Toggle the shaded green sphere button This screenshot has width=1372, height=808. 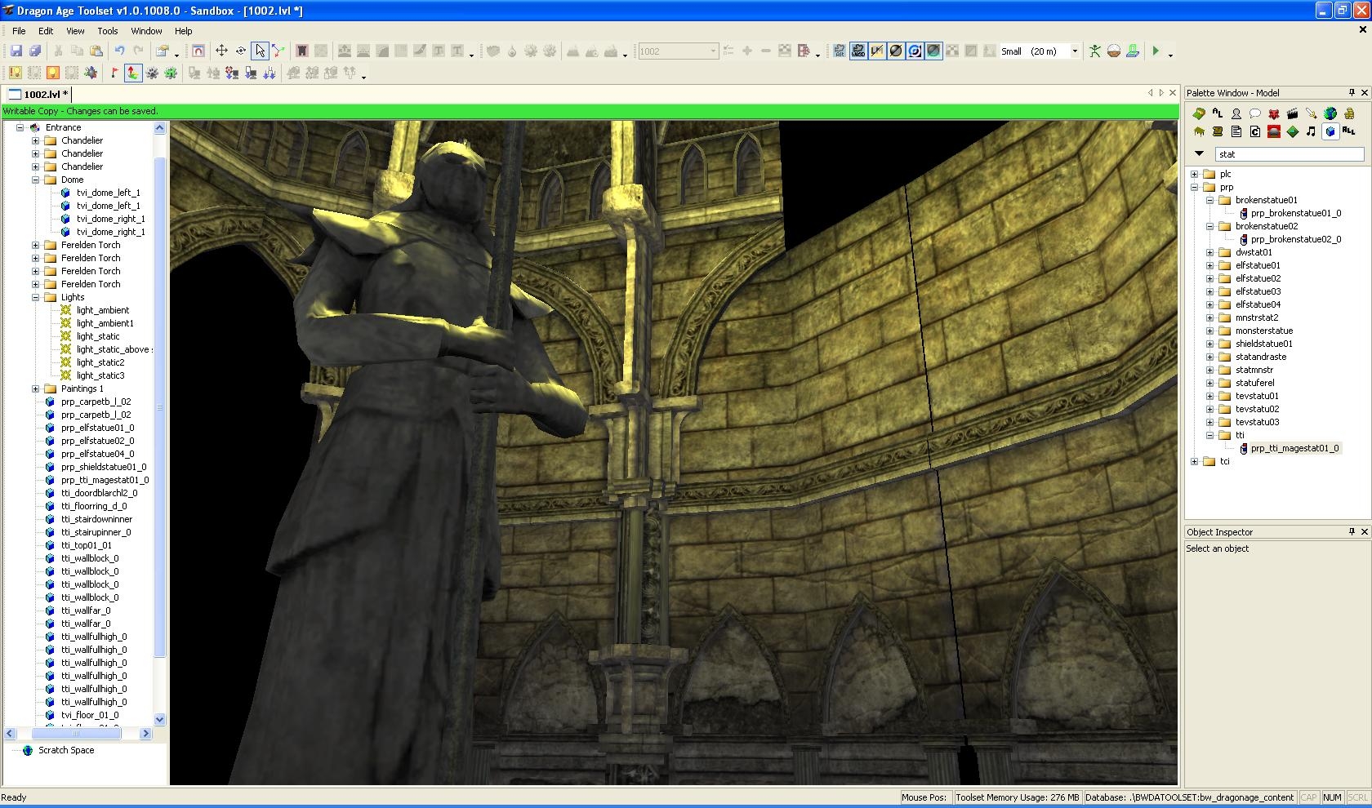tap(933, 51)
